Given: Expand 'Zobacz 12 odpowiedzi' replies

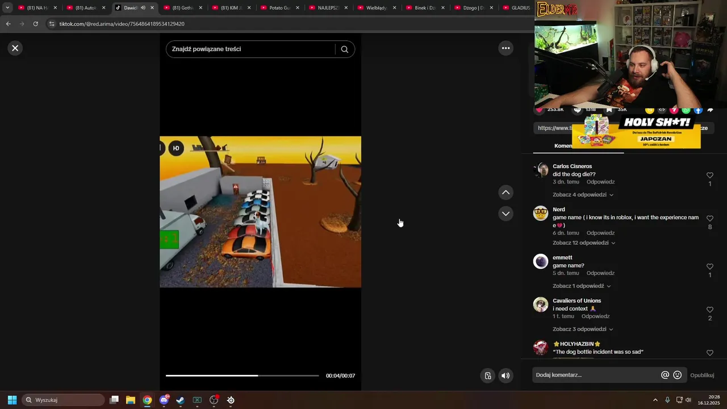Looking at the screenshot, I should pyautogui.click(x=584, y=243).
